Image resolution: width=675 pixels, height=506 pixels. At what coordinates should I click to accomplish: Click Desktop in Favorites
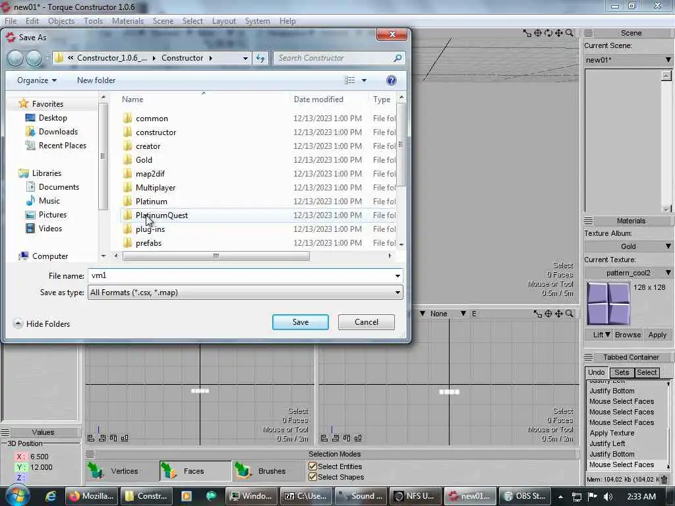[x=53, y=118]
